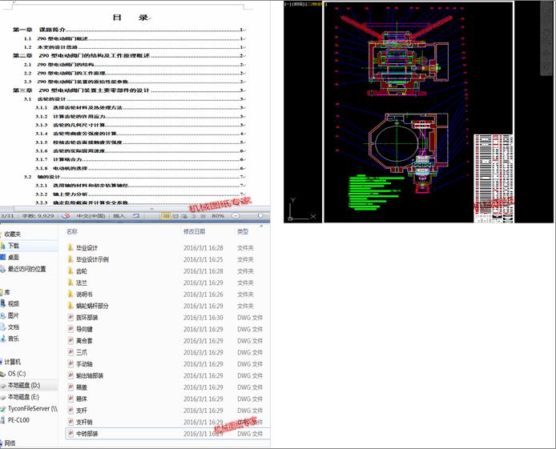Click the zoom slider handle in Word
556x449 pixels.
[260, 215]
